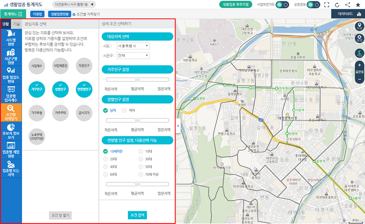Click the 거주인구 설정 slider handle
This screenshot has height=224, width=365.
tap(137, 79)
